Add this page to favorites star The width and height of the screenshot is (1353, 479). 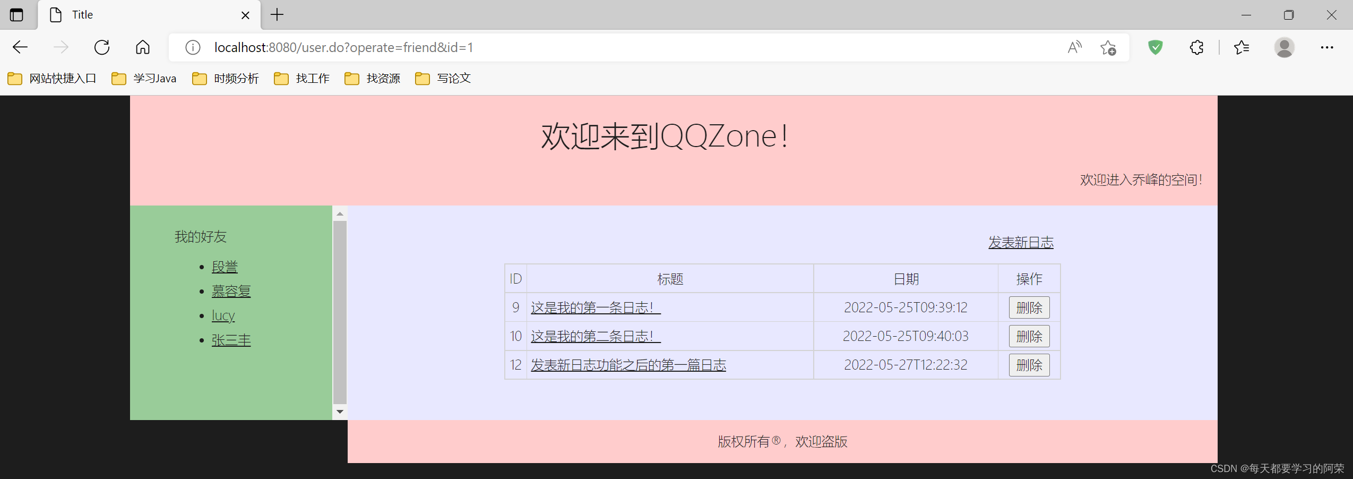click(x=1108, y=47)
